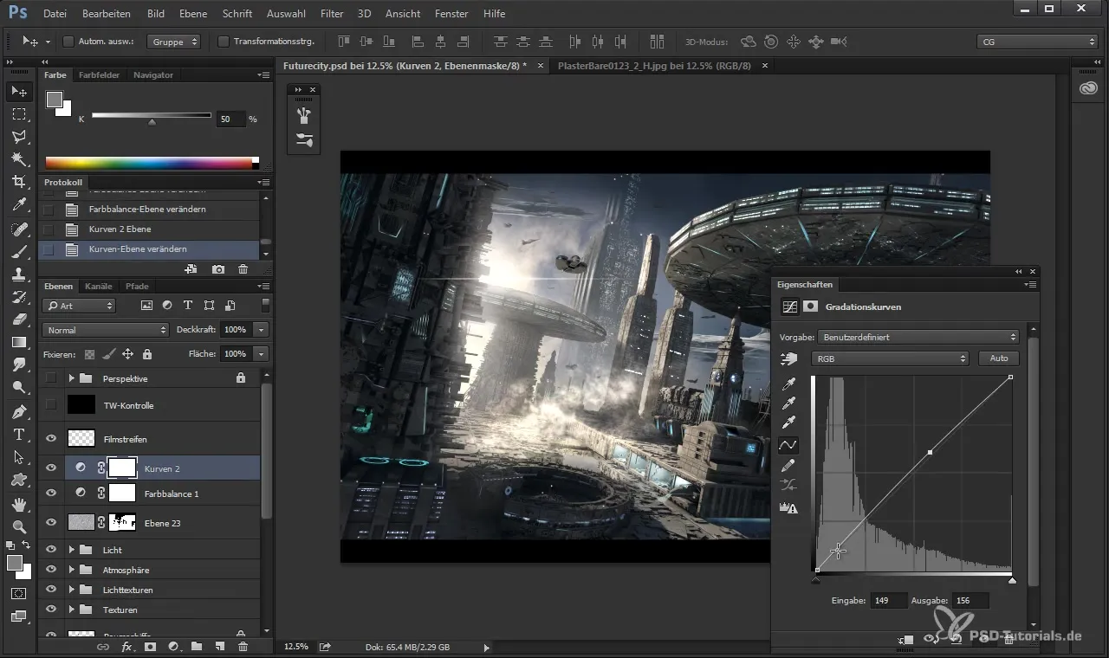
Task: Open the Datei menu
Action: pyautogui.click(x=54, y=14)
